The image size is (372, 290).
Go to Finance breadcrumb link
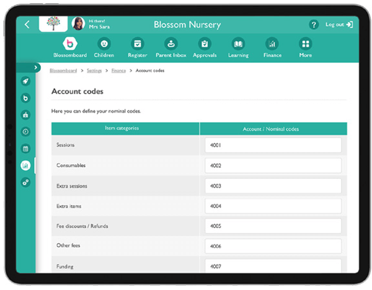click(118, 71)
